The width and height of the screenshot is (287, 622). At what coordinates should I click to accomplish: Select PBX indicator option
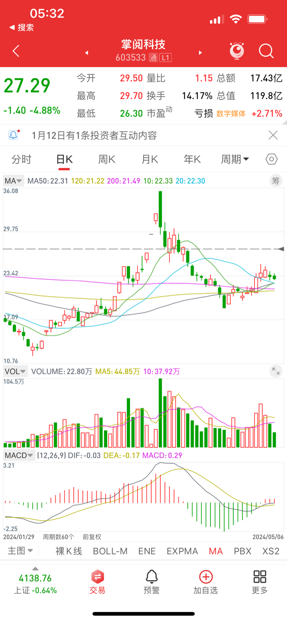pyautogui.click(x=243, y=551)
